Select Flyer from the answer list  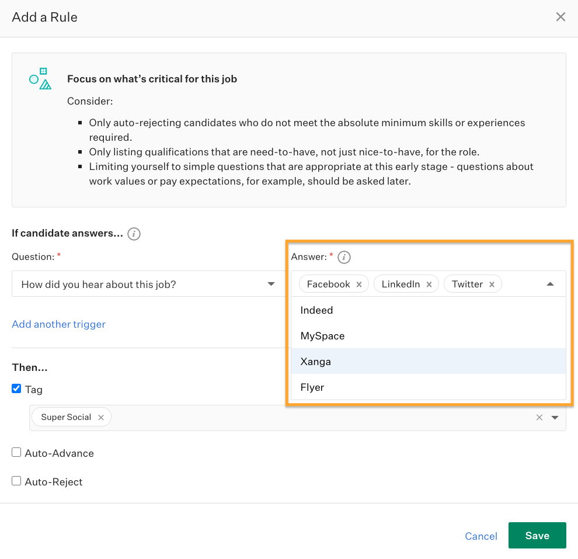click(312, 387)
